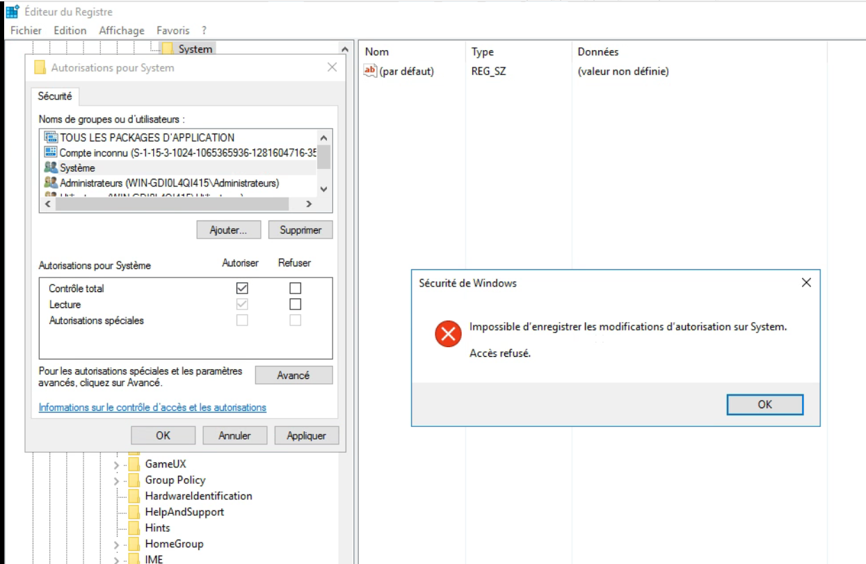The image size is (866, 564).
Task: Click right arrow of users list horizontal scrollbar
Action: 310,204
